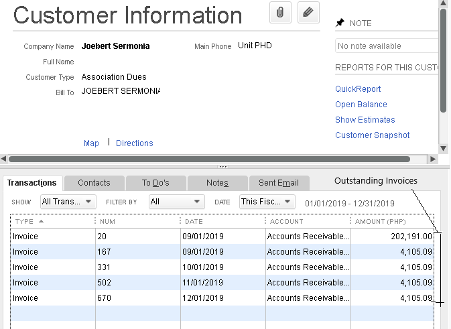The width and height of the screenshot is (451, 329).
Task: Click the right arrow of the horizontal scrollbar
Action: (x=433, y=159)
